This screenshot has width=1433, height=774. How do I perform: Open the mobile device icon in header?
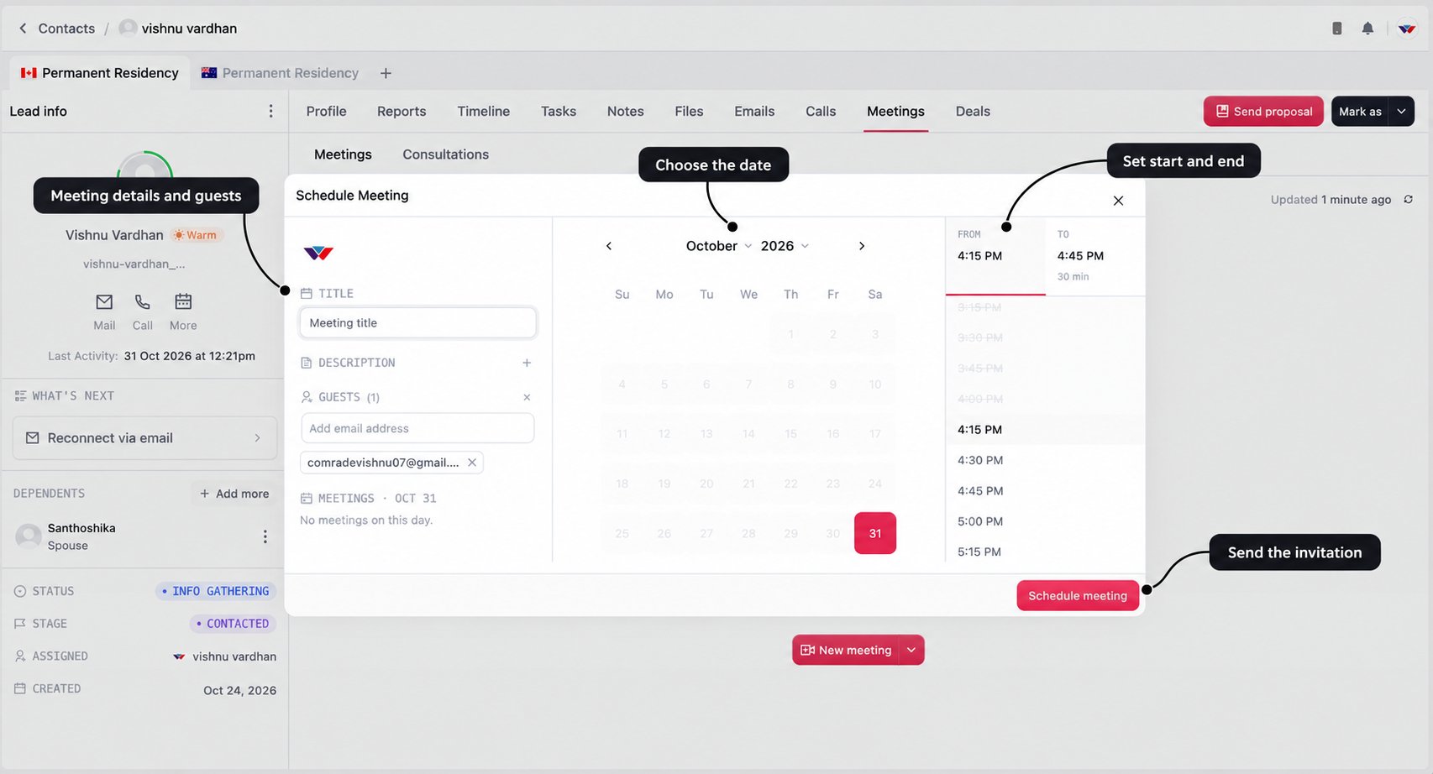pyautogui.click(x=1337, y=29)
